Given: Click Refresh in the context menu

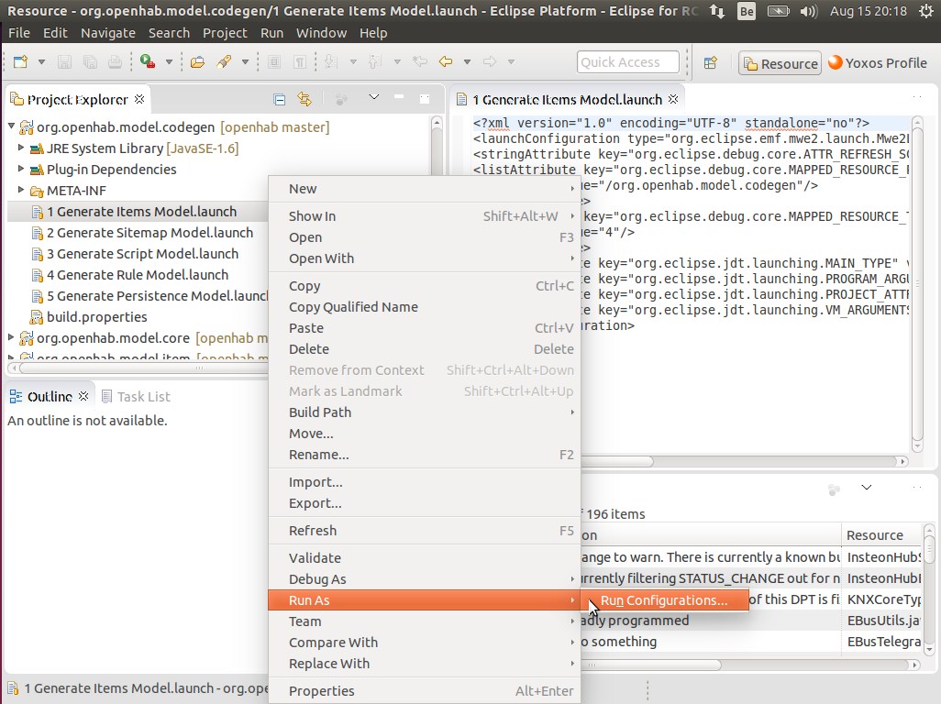Looking at the screenshot, I should [313, 531].
